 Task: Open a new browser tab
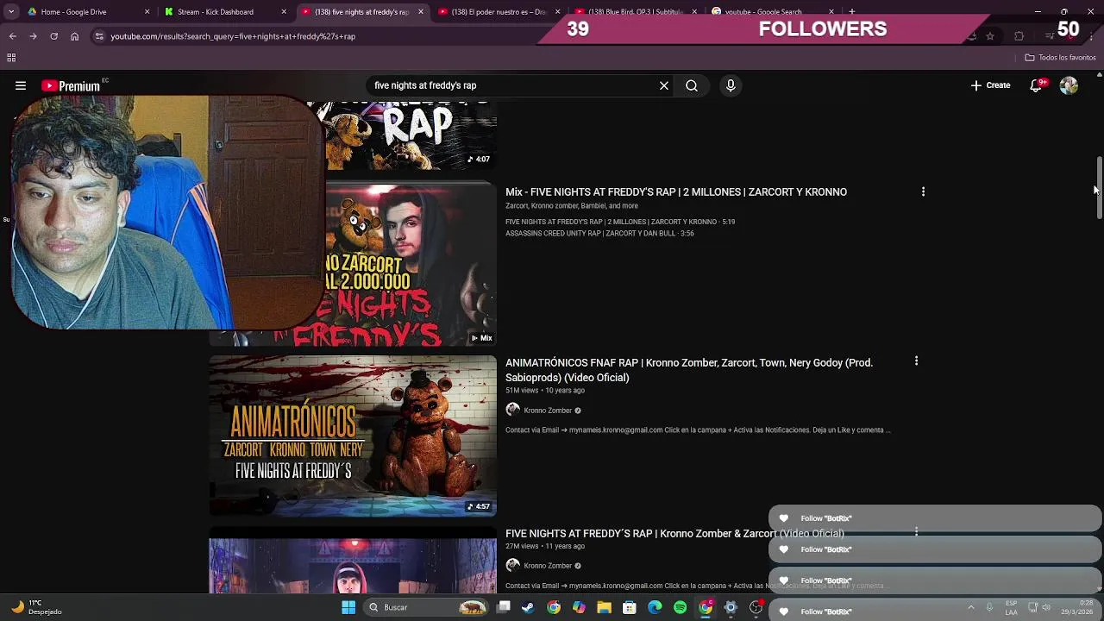(852, 12)
